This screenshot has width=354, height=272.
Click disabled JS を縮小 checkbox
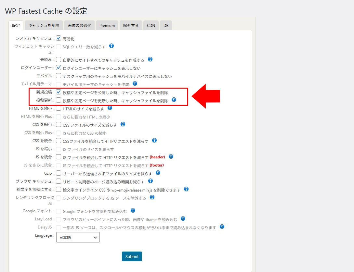(x=59, y=149)
